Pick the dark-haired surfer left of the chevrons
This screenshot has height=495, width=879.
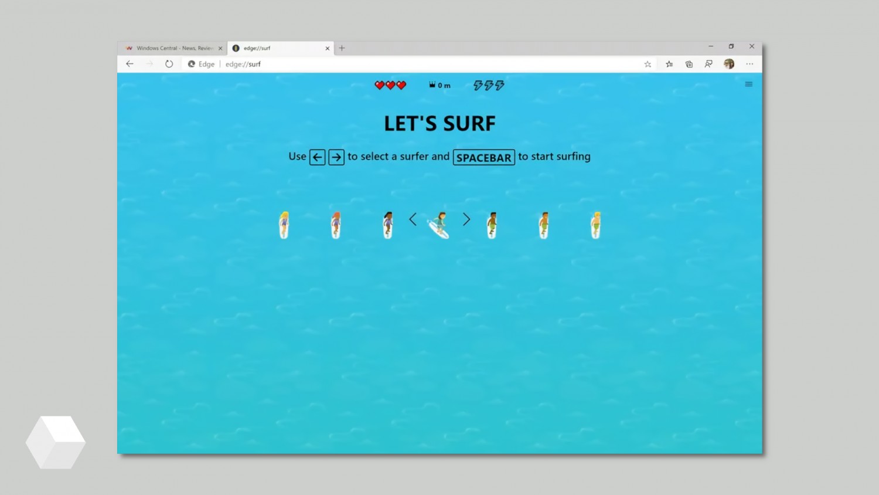tap(387, 225)
